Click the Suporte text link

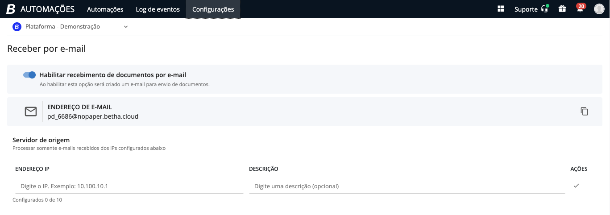526,9
